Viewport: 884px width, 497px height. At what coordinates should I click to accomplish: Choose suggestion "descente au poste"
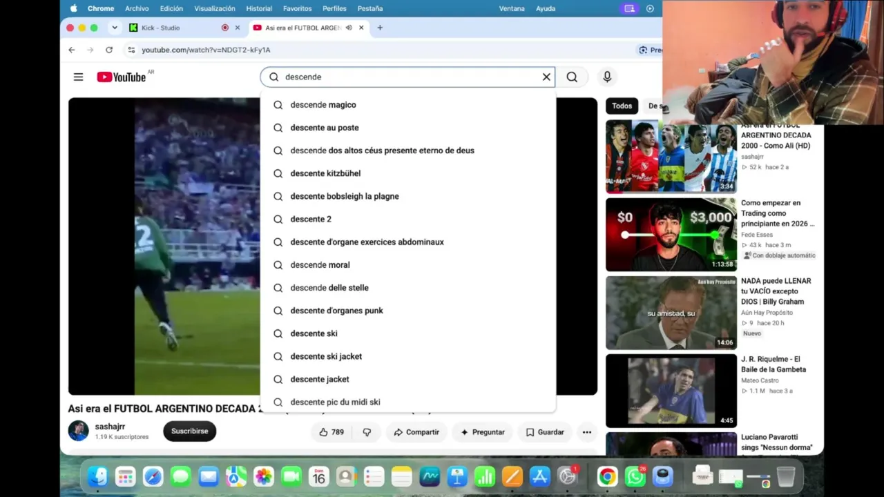coord(407,128)
